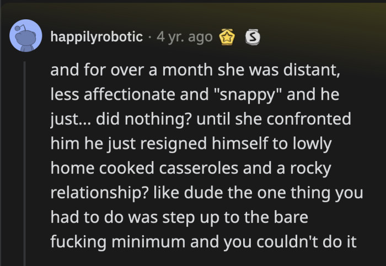This screenshot has width=386, height=266.
Task: Open the Reddit snoo avatar of happilyrobotic
Action: coord(26,36)
